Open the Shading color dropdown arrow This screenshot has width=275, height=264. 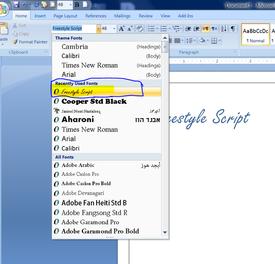point(208,41)
